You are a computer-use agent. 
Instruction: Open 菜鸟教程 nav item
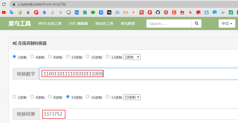(x=128, y=23)
